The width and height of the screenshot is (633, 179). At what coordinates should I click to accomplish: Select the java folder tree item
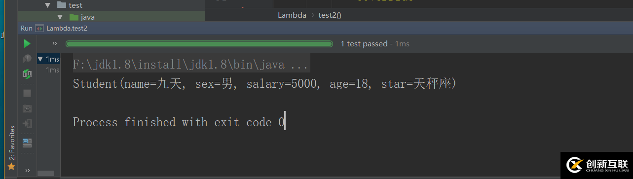(x=82, y=17)
